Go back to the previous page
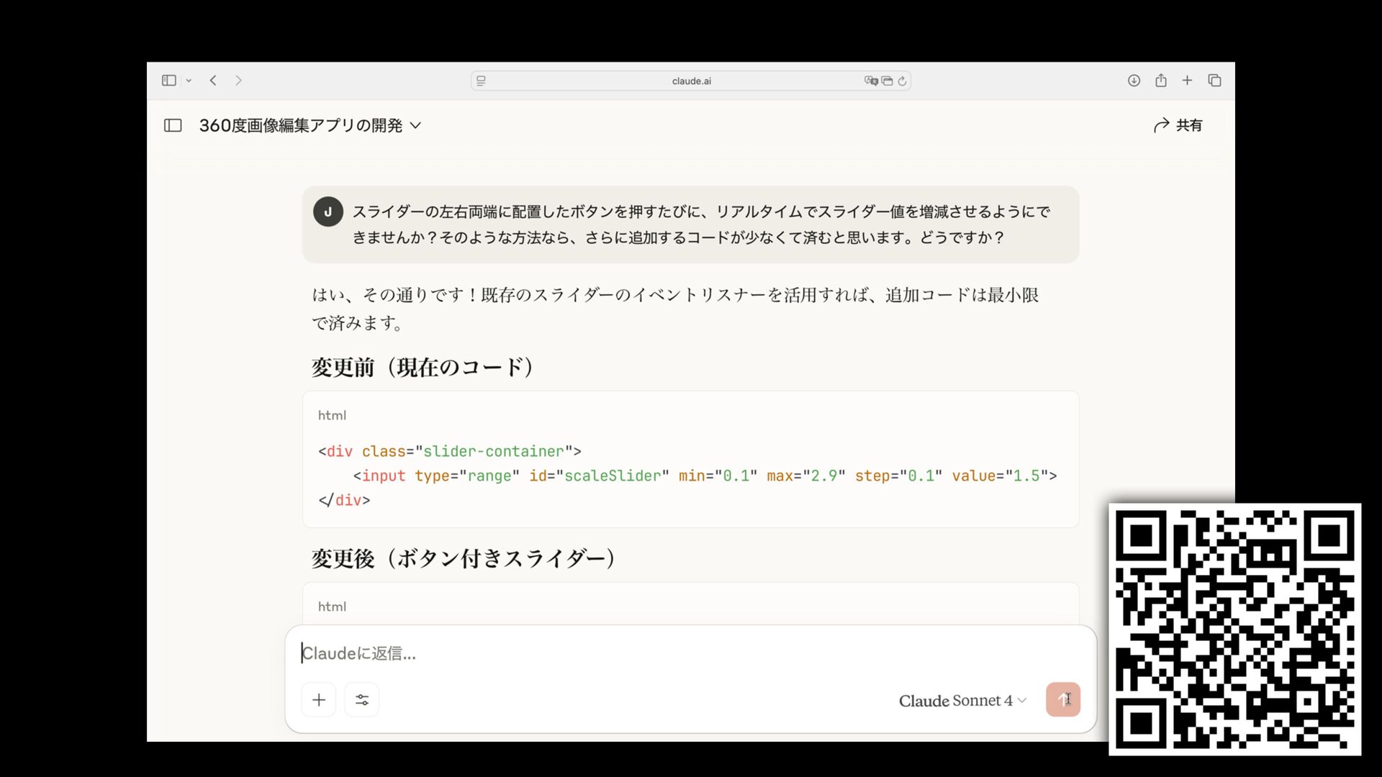 pos(213,81)
